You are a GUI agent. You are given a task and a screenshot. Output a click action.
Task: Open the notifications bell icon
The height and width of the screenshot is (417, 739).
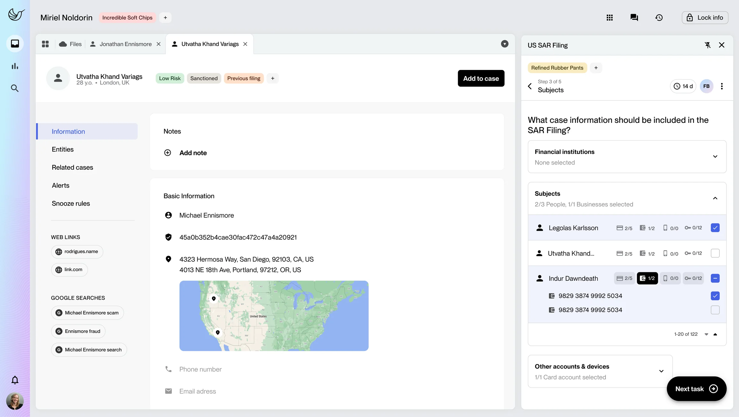pyautogui.click(x=15, y=380)
